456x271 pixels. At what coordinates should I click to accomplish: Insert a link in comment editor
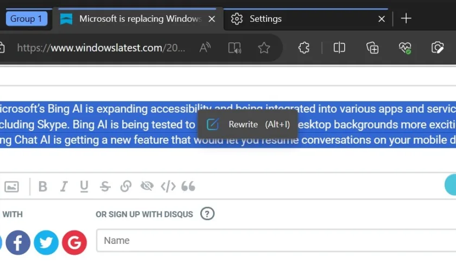click(126, 186)
